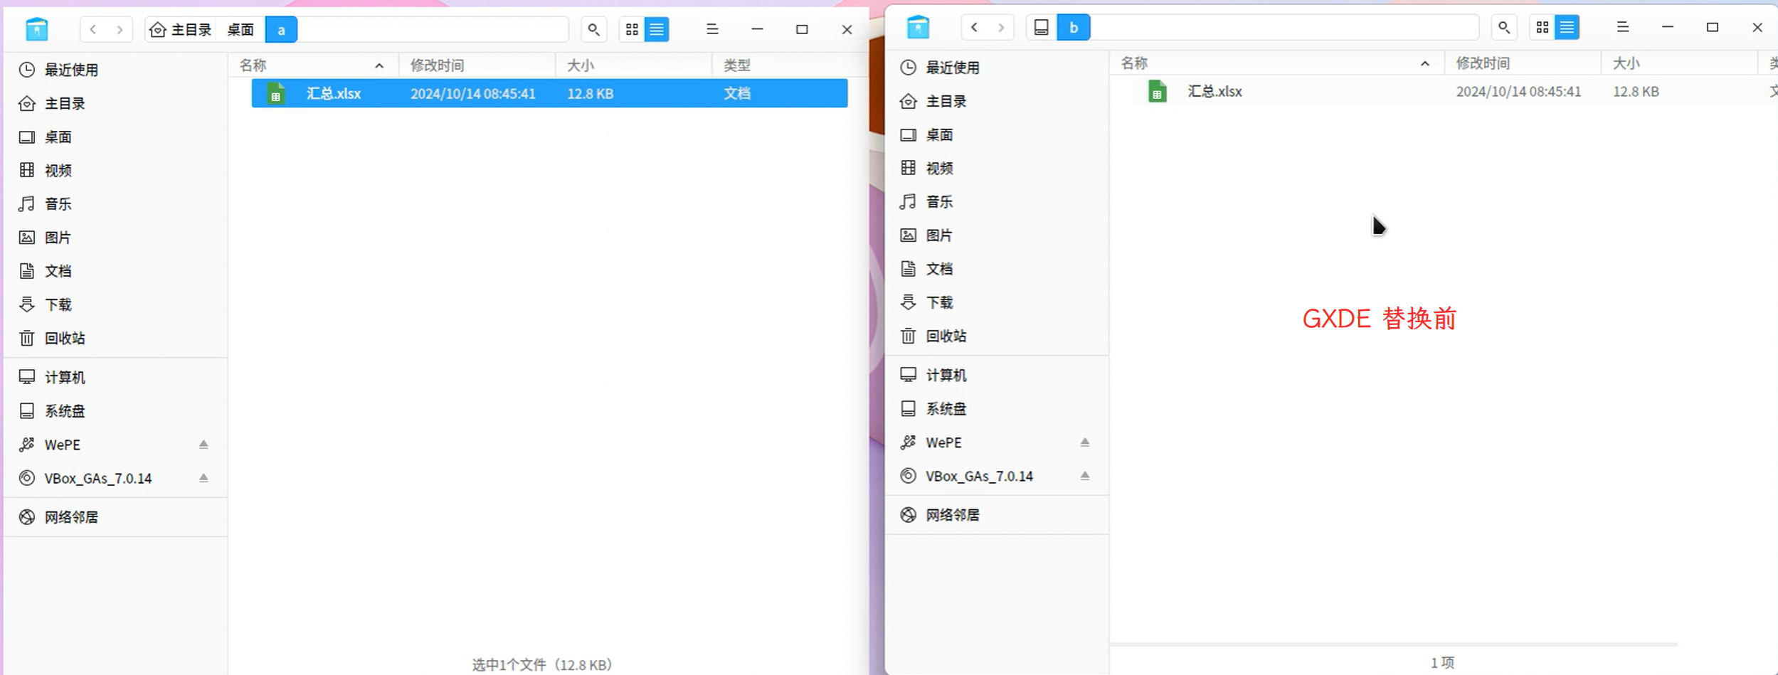Screen dimensions: 1778x675
Task: Open 文档 in the right window sidebar
Action: [998, 269]
